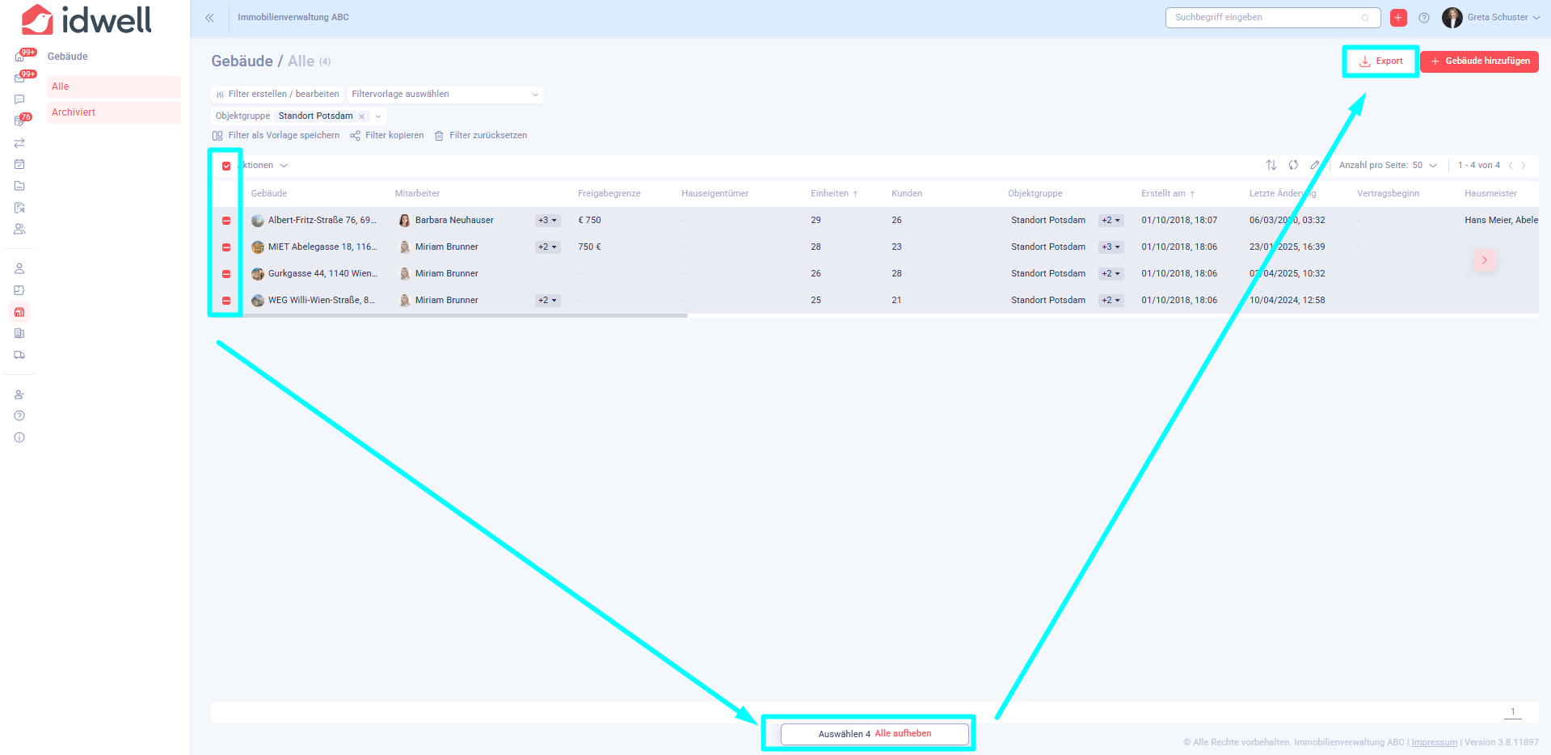The image size is (1551, 755).
Task: Open the help question mark icon in header
Action: pos(1424,18)
